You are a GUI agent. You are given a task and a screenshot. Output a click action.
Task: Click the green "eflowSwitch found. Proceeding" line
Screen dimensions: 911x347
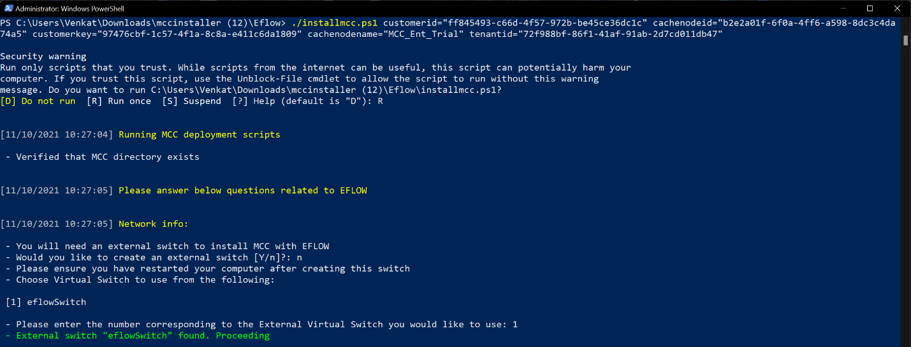pyautogui.click(x=142, y=336)
